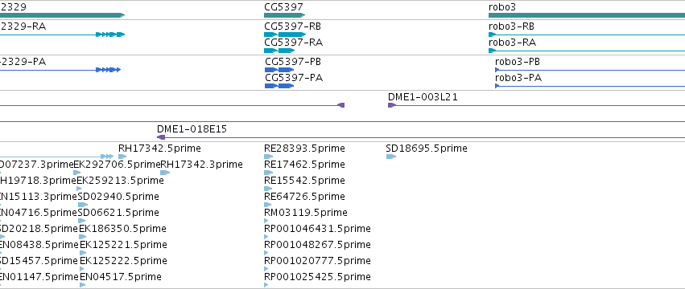Select the RE15542.5prime EST label
Image resolution: width=685 pixels, height=289 pixels.
click(304, 181)
